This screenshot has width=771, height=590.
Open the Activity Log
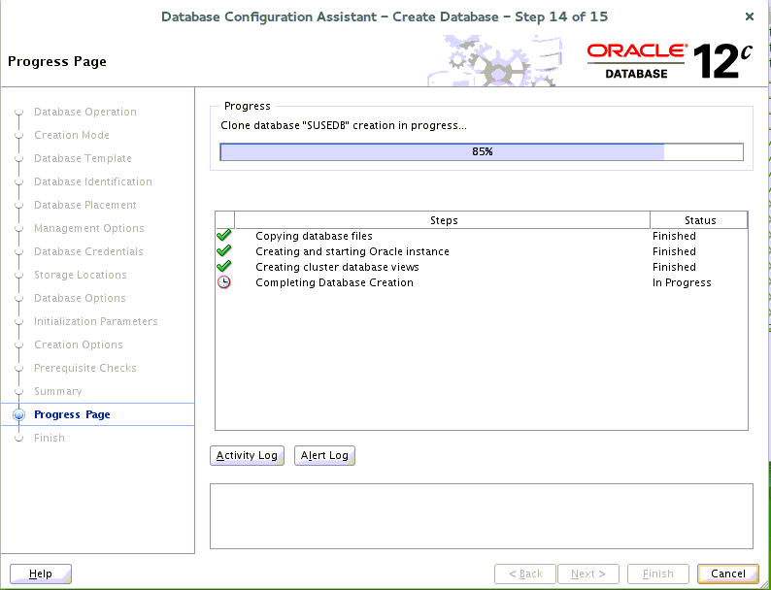pyautogui.click(x=247, y=455)
